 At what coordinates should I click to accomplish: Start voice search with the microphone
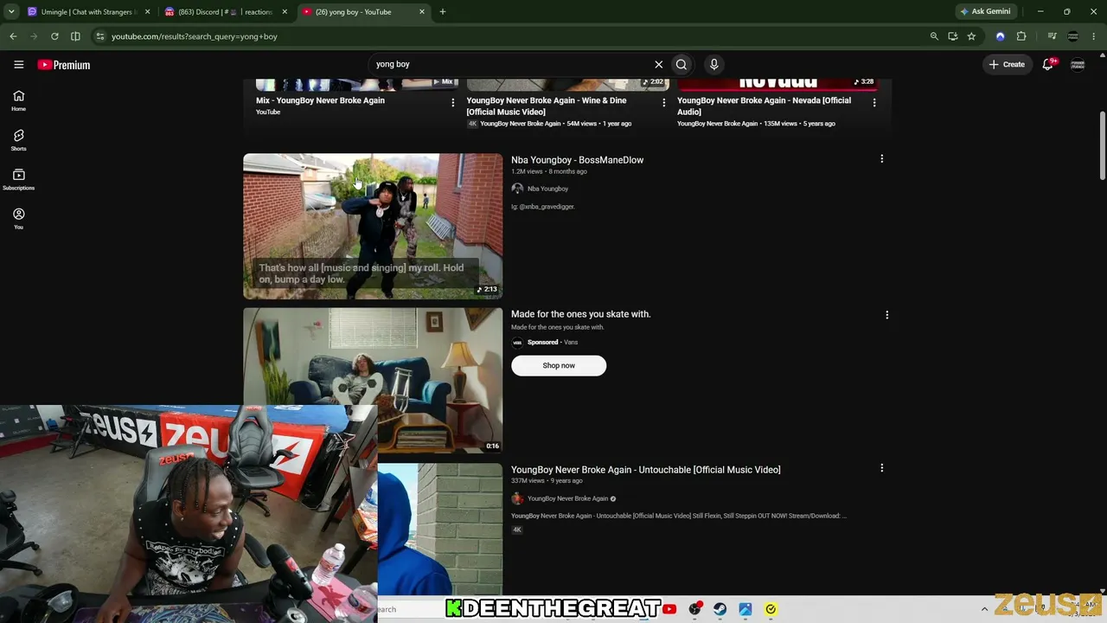pyautogui.click(x=713, y=64)
